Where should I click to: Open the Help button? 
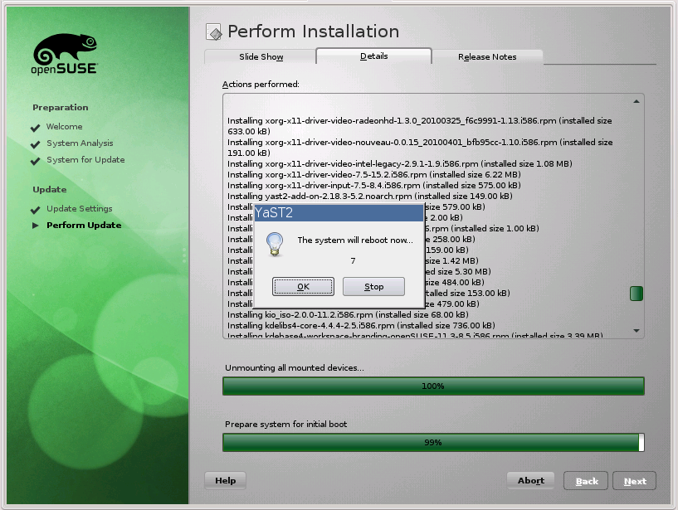(225, 481)
